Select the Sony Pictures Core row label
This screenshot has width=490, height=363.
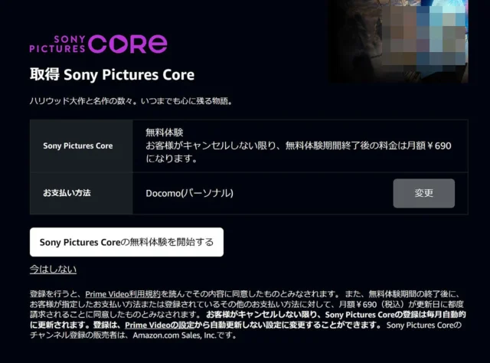(78, 146)
